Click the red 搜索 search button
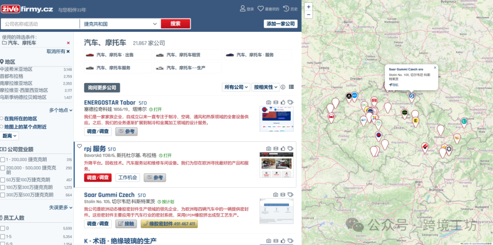493x245 pixels. pyautogui.click(x=175, y=24)
